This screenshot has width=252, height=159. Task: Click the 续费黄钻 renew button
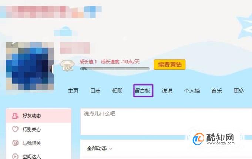(x=169, y=64)
